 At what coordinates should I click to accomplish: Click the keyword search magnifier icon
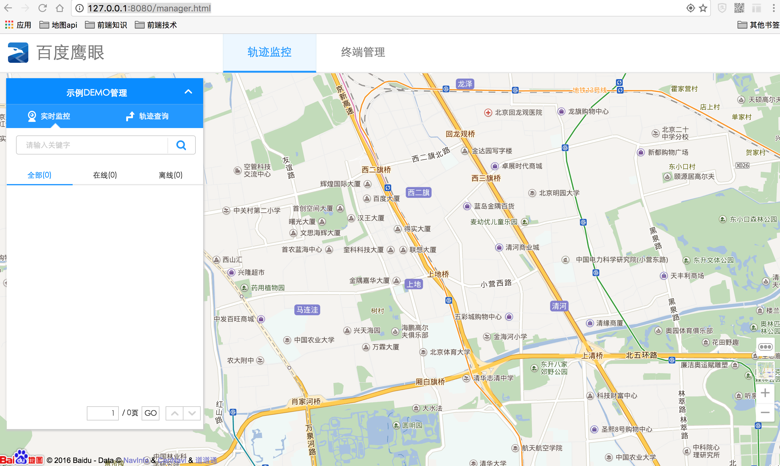(x=181, y=145)
